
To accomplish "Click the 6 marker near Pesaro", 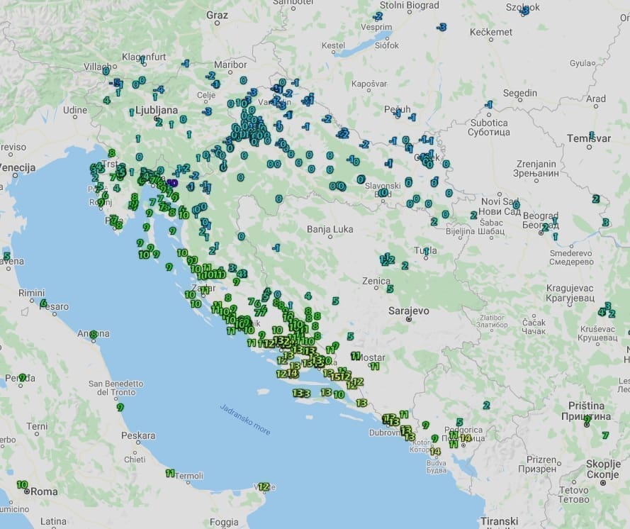I will 43,303.
